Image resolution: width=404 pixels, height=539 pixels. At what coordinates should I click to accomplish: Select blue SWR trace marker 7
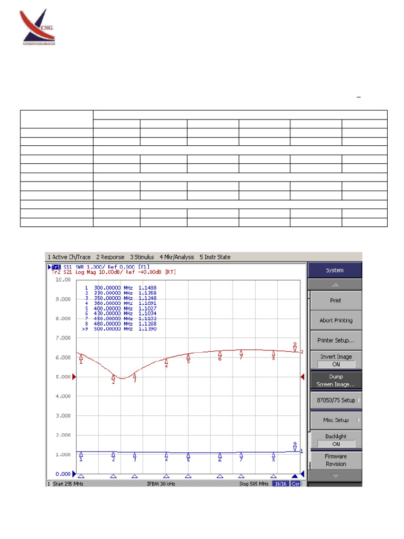point(241,457)
